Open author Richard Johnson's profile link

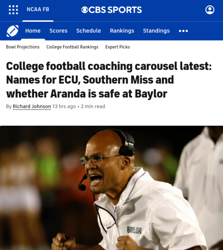(32, 107)
